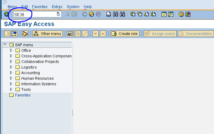Click the Add to Favorites icon

pos(70,34)
